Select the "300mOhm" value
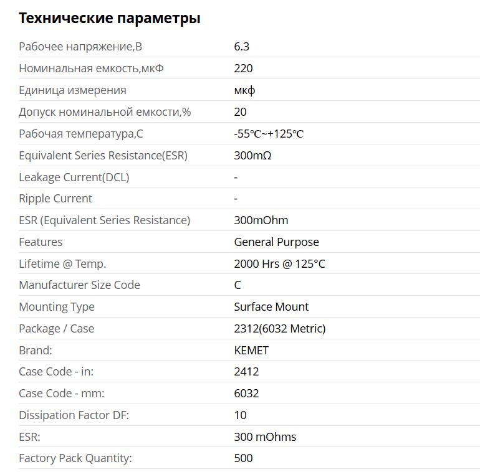480x472 pixels. (261, 220)
